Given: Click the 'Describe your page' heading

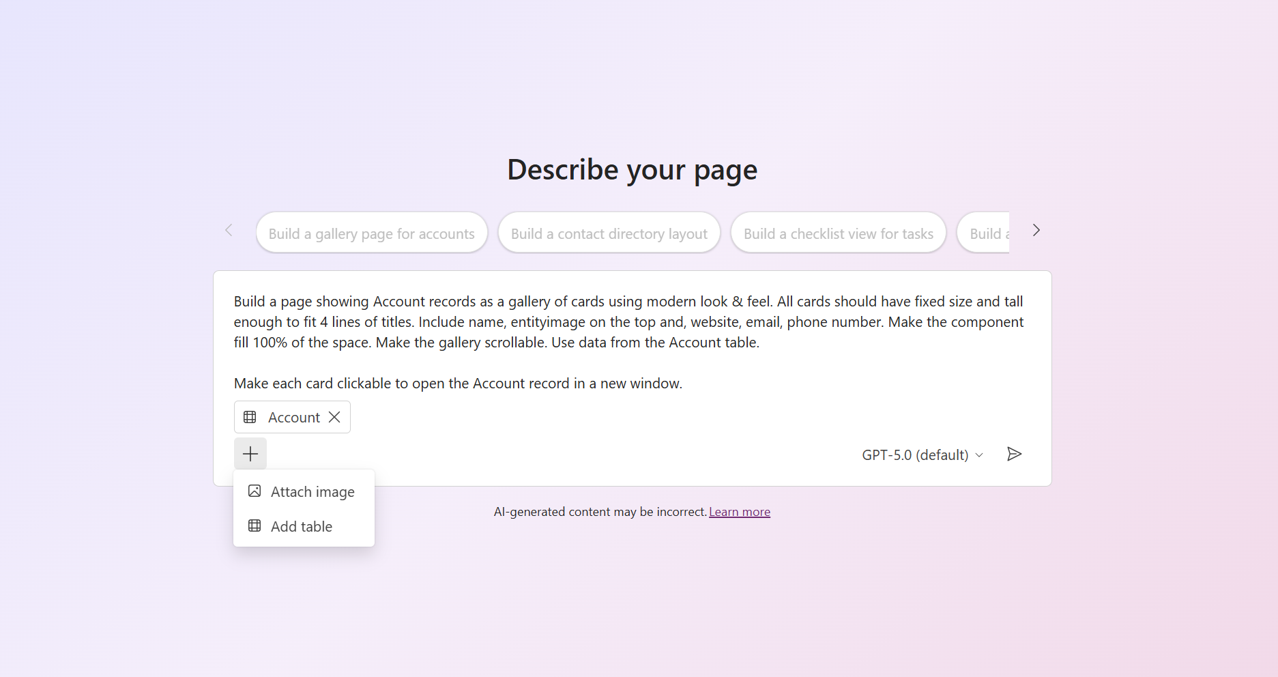Looking at the screenshot, I should pyautogui.click(x=633, y=169).
